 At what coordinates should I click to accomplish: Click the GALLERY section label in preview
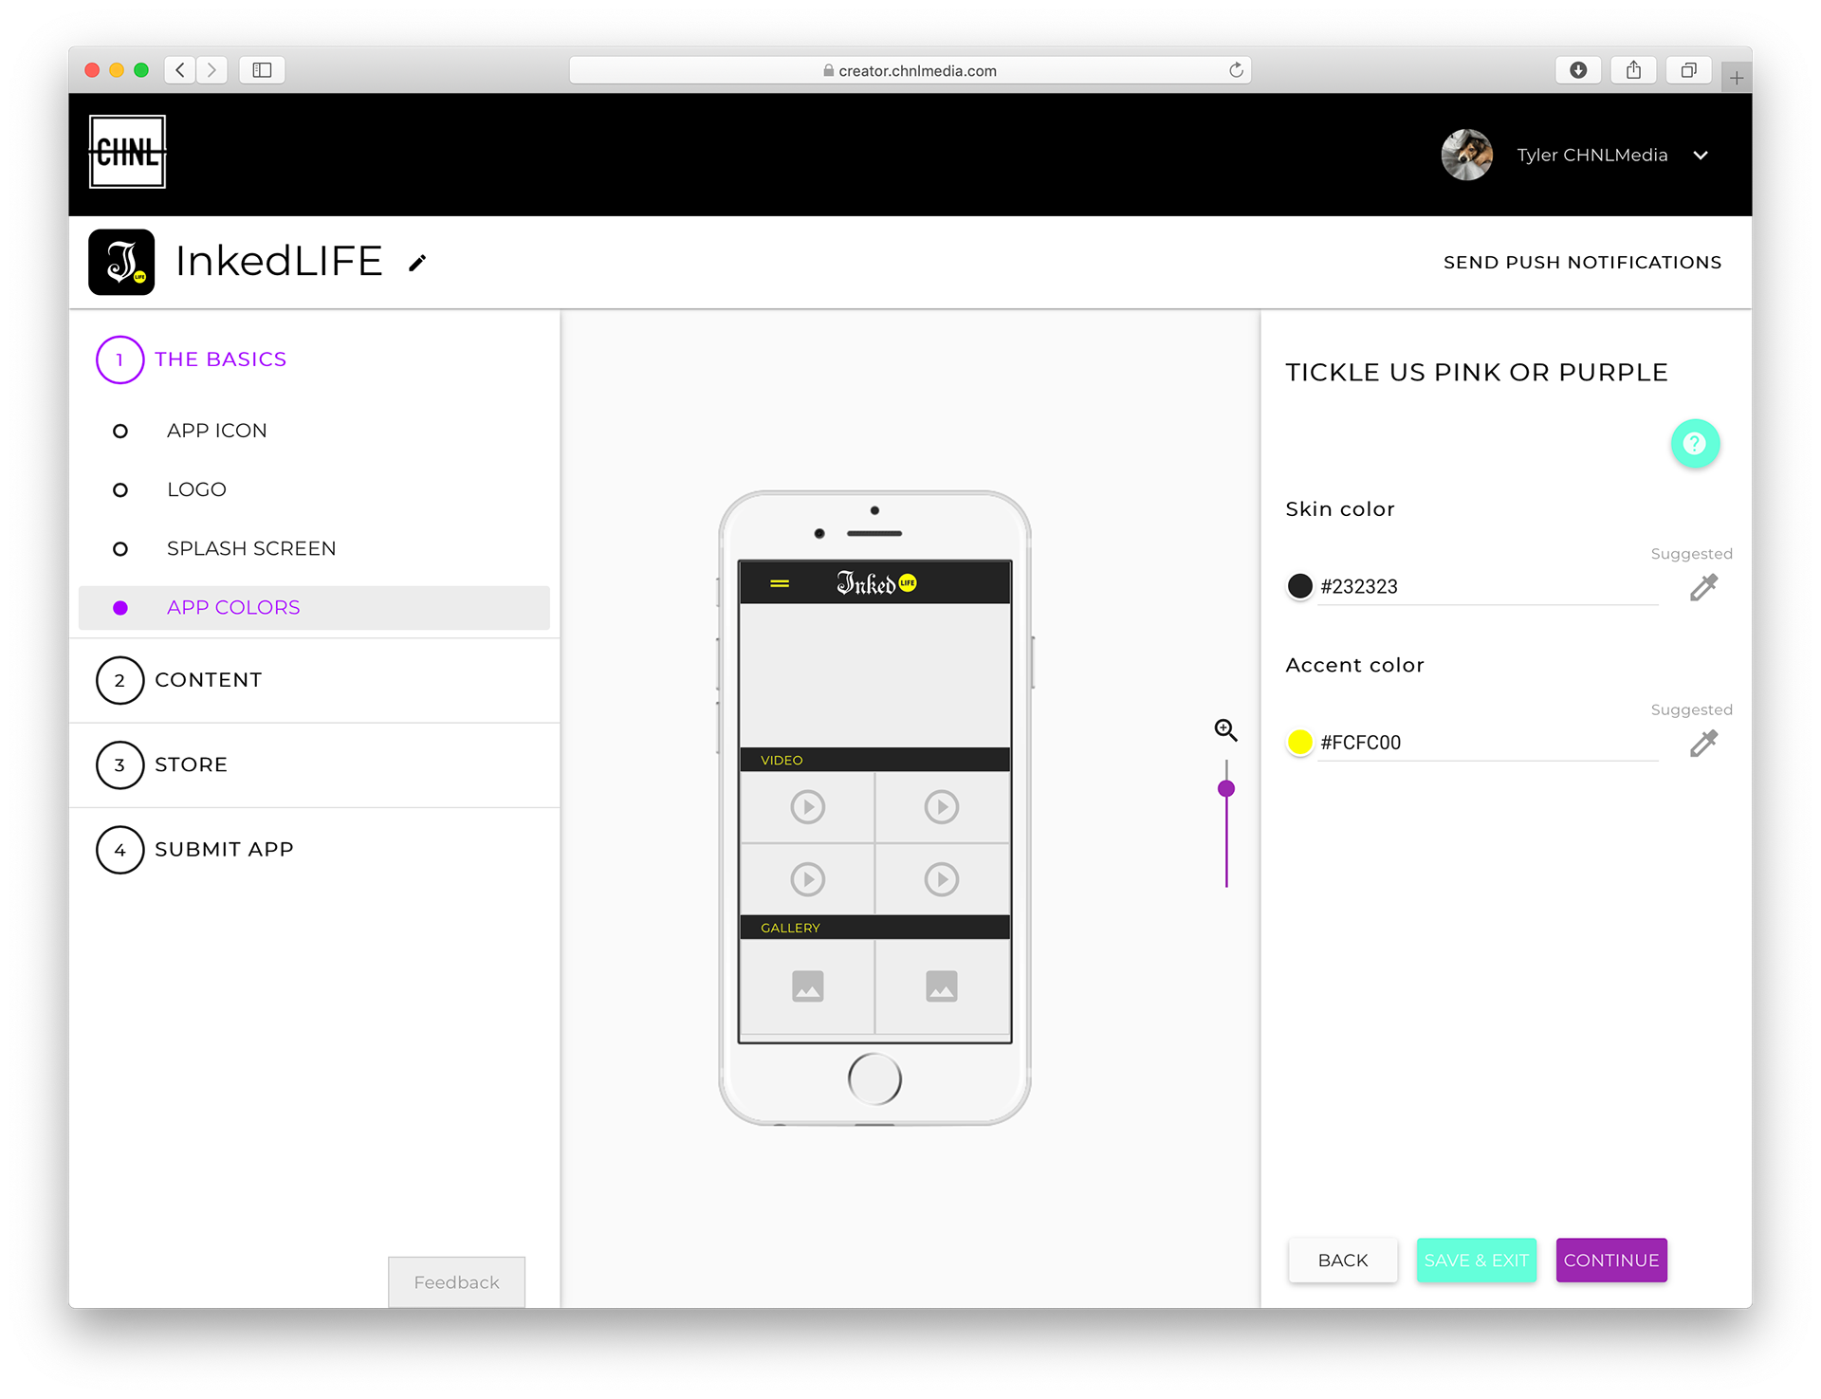point(790,928)
